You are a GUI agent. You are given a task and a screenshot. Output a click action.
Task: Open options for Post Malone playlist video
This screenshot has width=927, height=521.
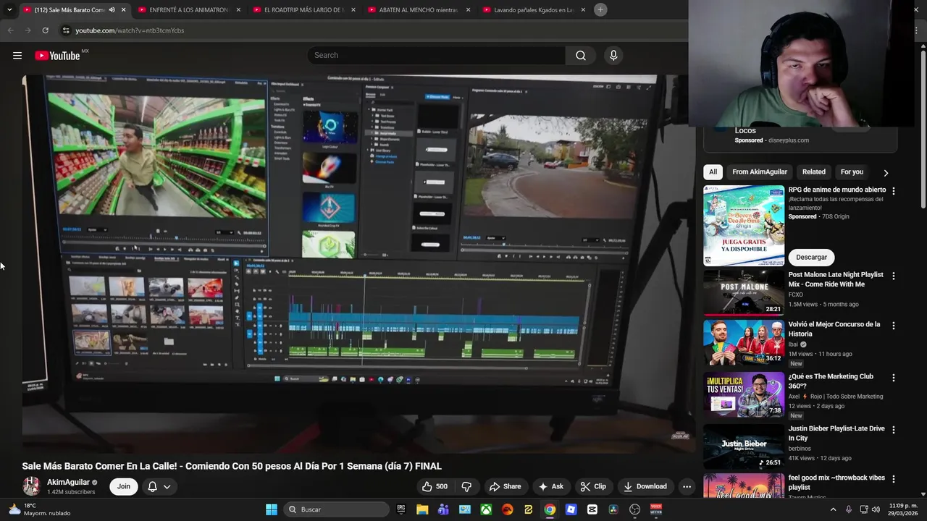pyautogui.click(x=893, y=276)
